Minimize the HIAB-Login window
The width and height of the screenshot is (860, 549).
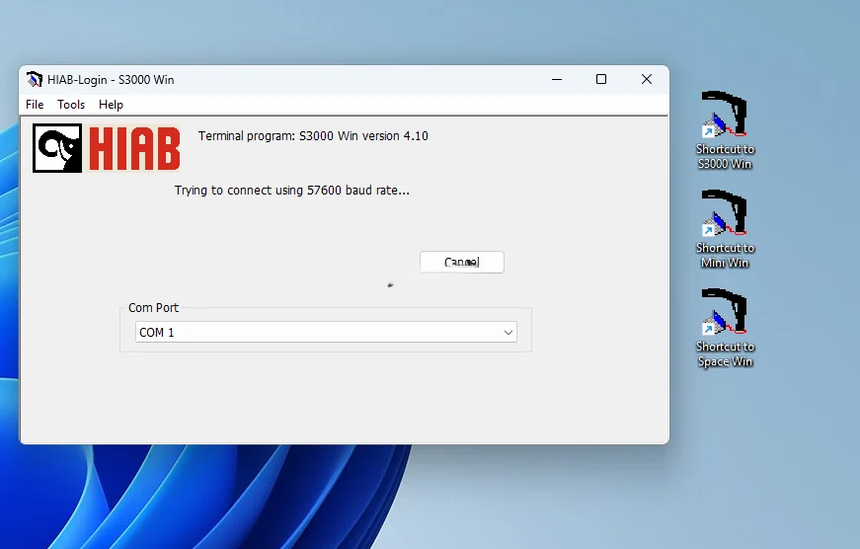click(557, 80)
